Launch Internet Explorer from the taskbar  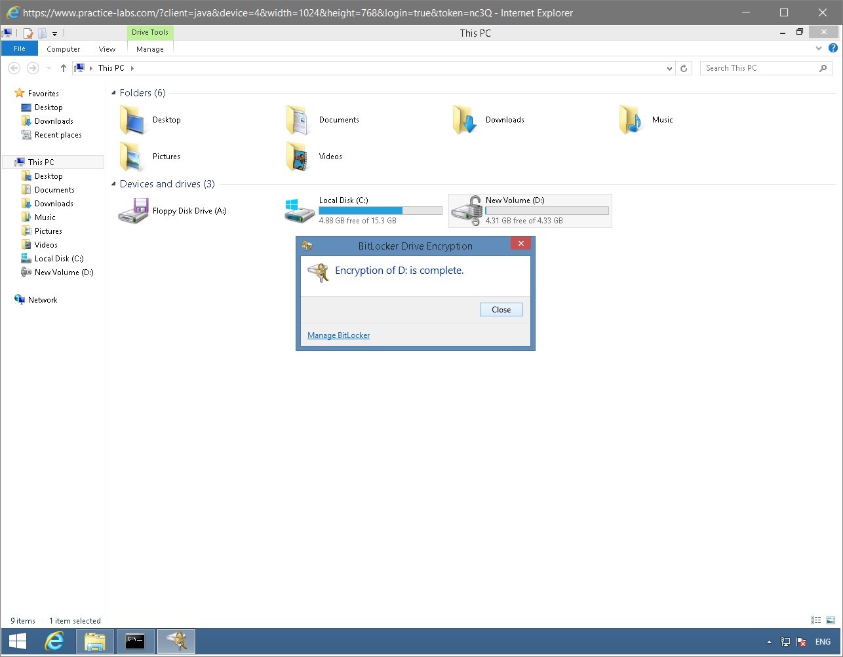pos(54,641)
